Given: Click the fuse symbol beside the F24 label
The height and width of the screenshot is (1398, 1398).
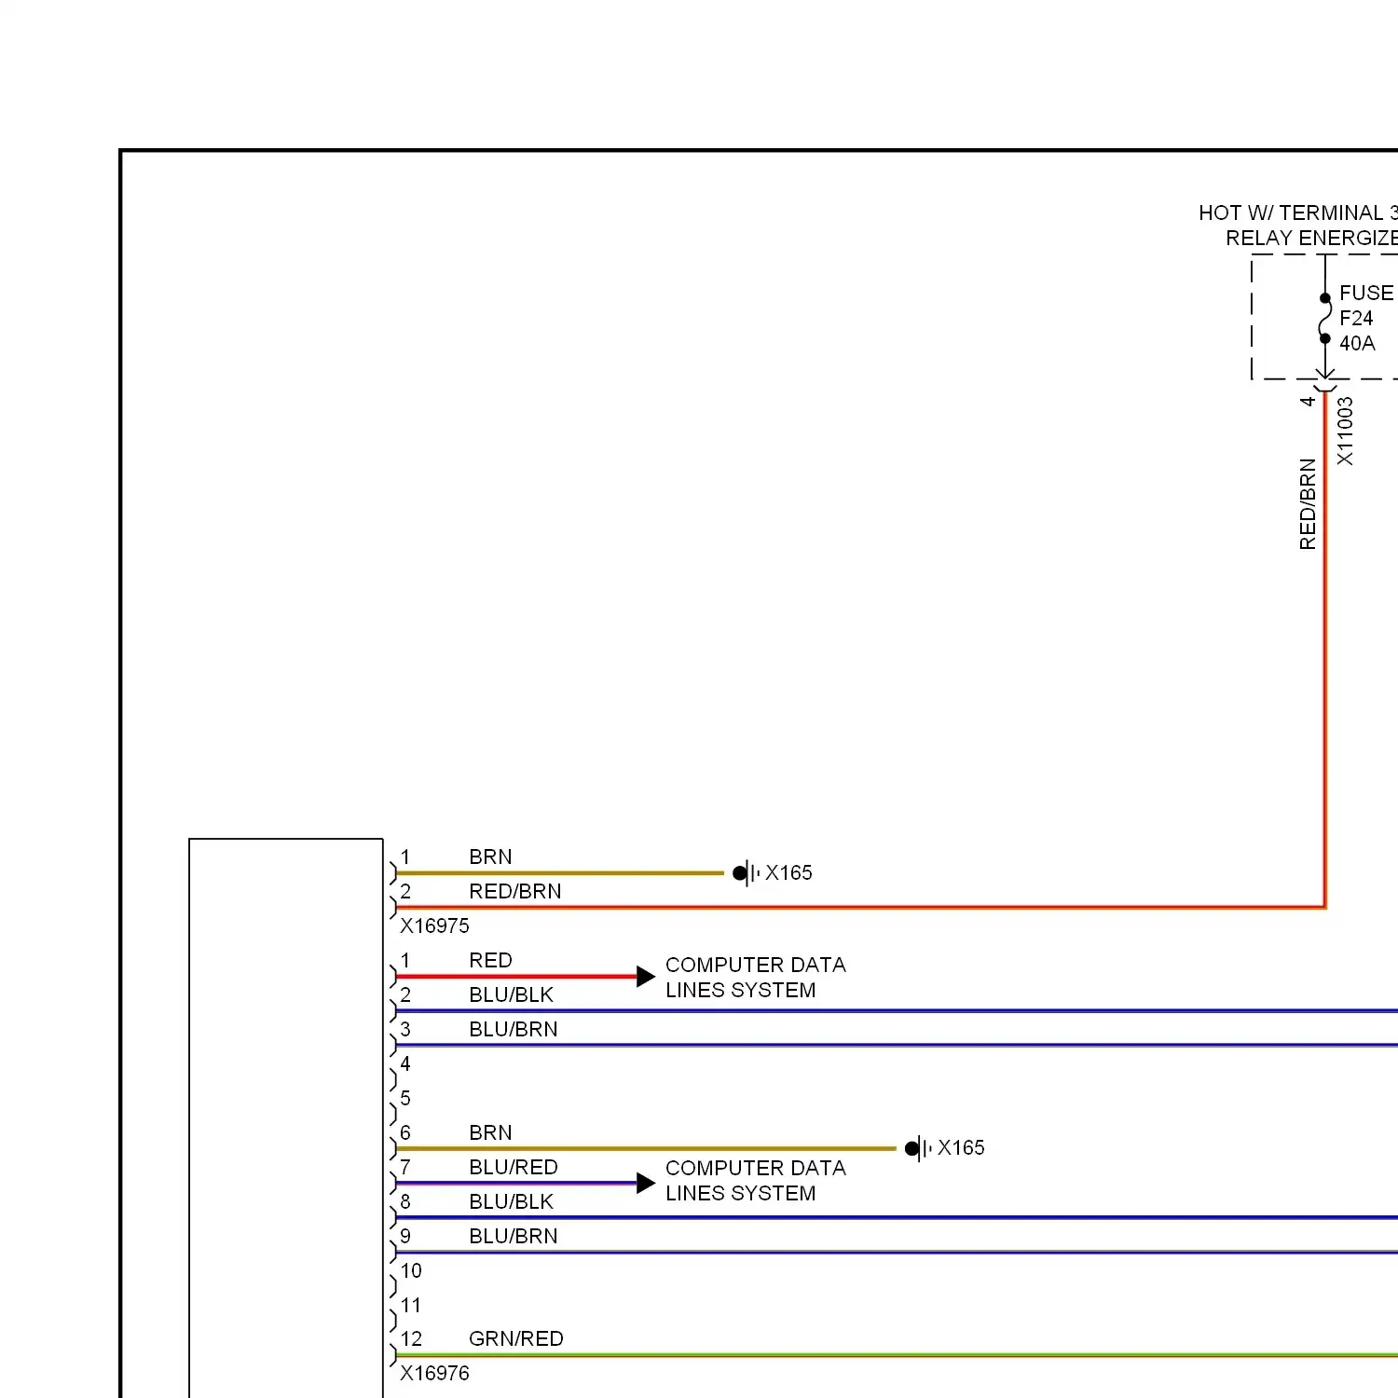Looking at the screenshot, I should (x=1324, y=319).
